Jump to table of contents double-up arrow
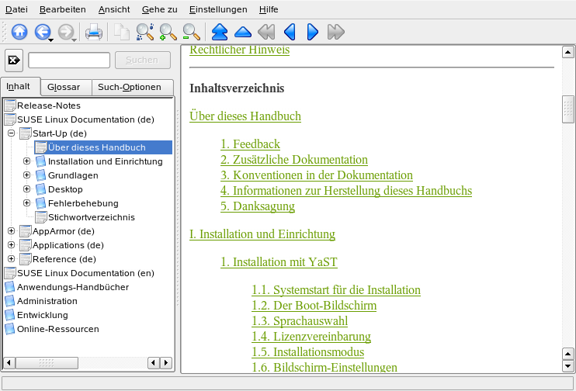 click(220, 32)
